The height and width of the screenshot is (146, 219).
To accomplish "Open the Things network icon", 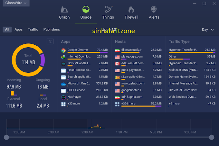I will point(108,9).
